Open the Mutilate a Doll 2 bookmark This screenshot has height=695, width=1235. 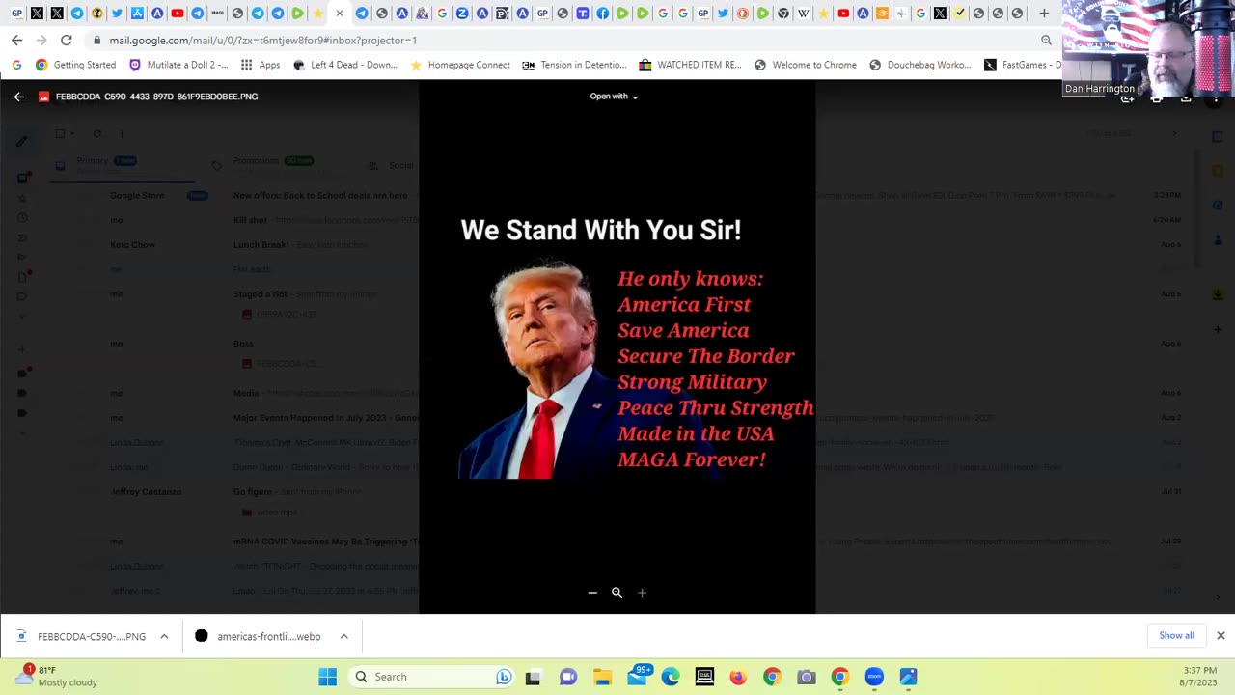point(178,65)
